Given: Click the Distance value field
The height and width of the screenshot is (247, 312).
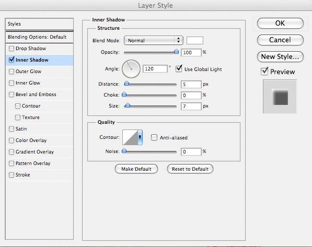Looking at the screenshot, I should click(x=191, y=84).
